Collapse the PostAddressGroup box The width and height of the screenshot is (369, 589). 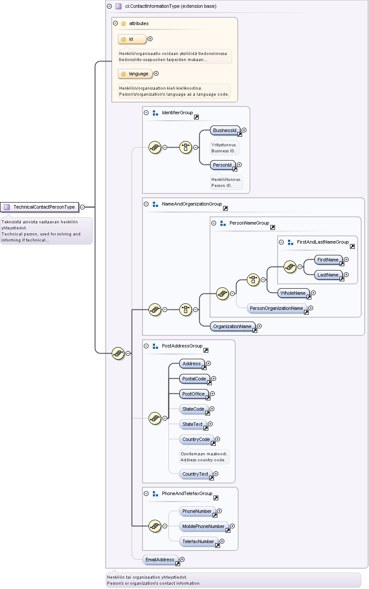[146, 346]
